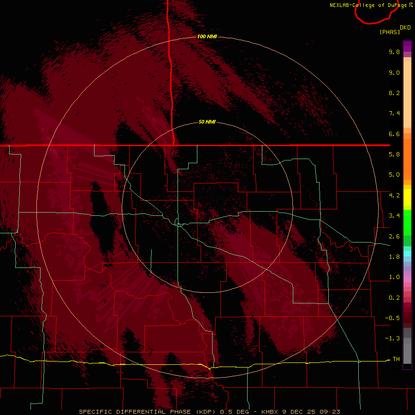
Task: Pick the orange segment of the color bar
Action: (407, 159)
